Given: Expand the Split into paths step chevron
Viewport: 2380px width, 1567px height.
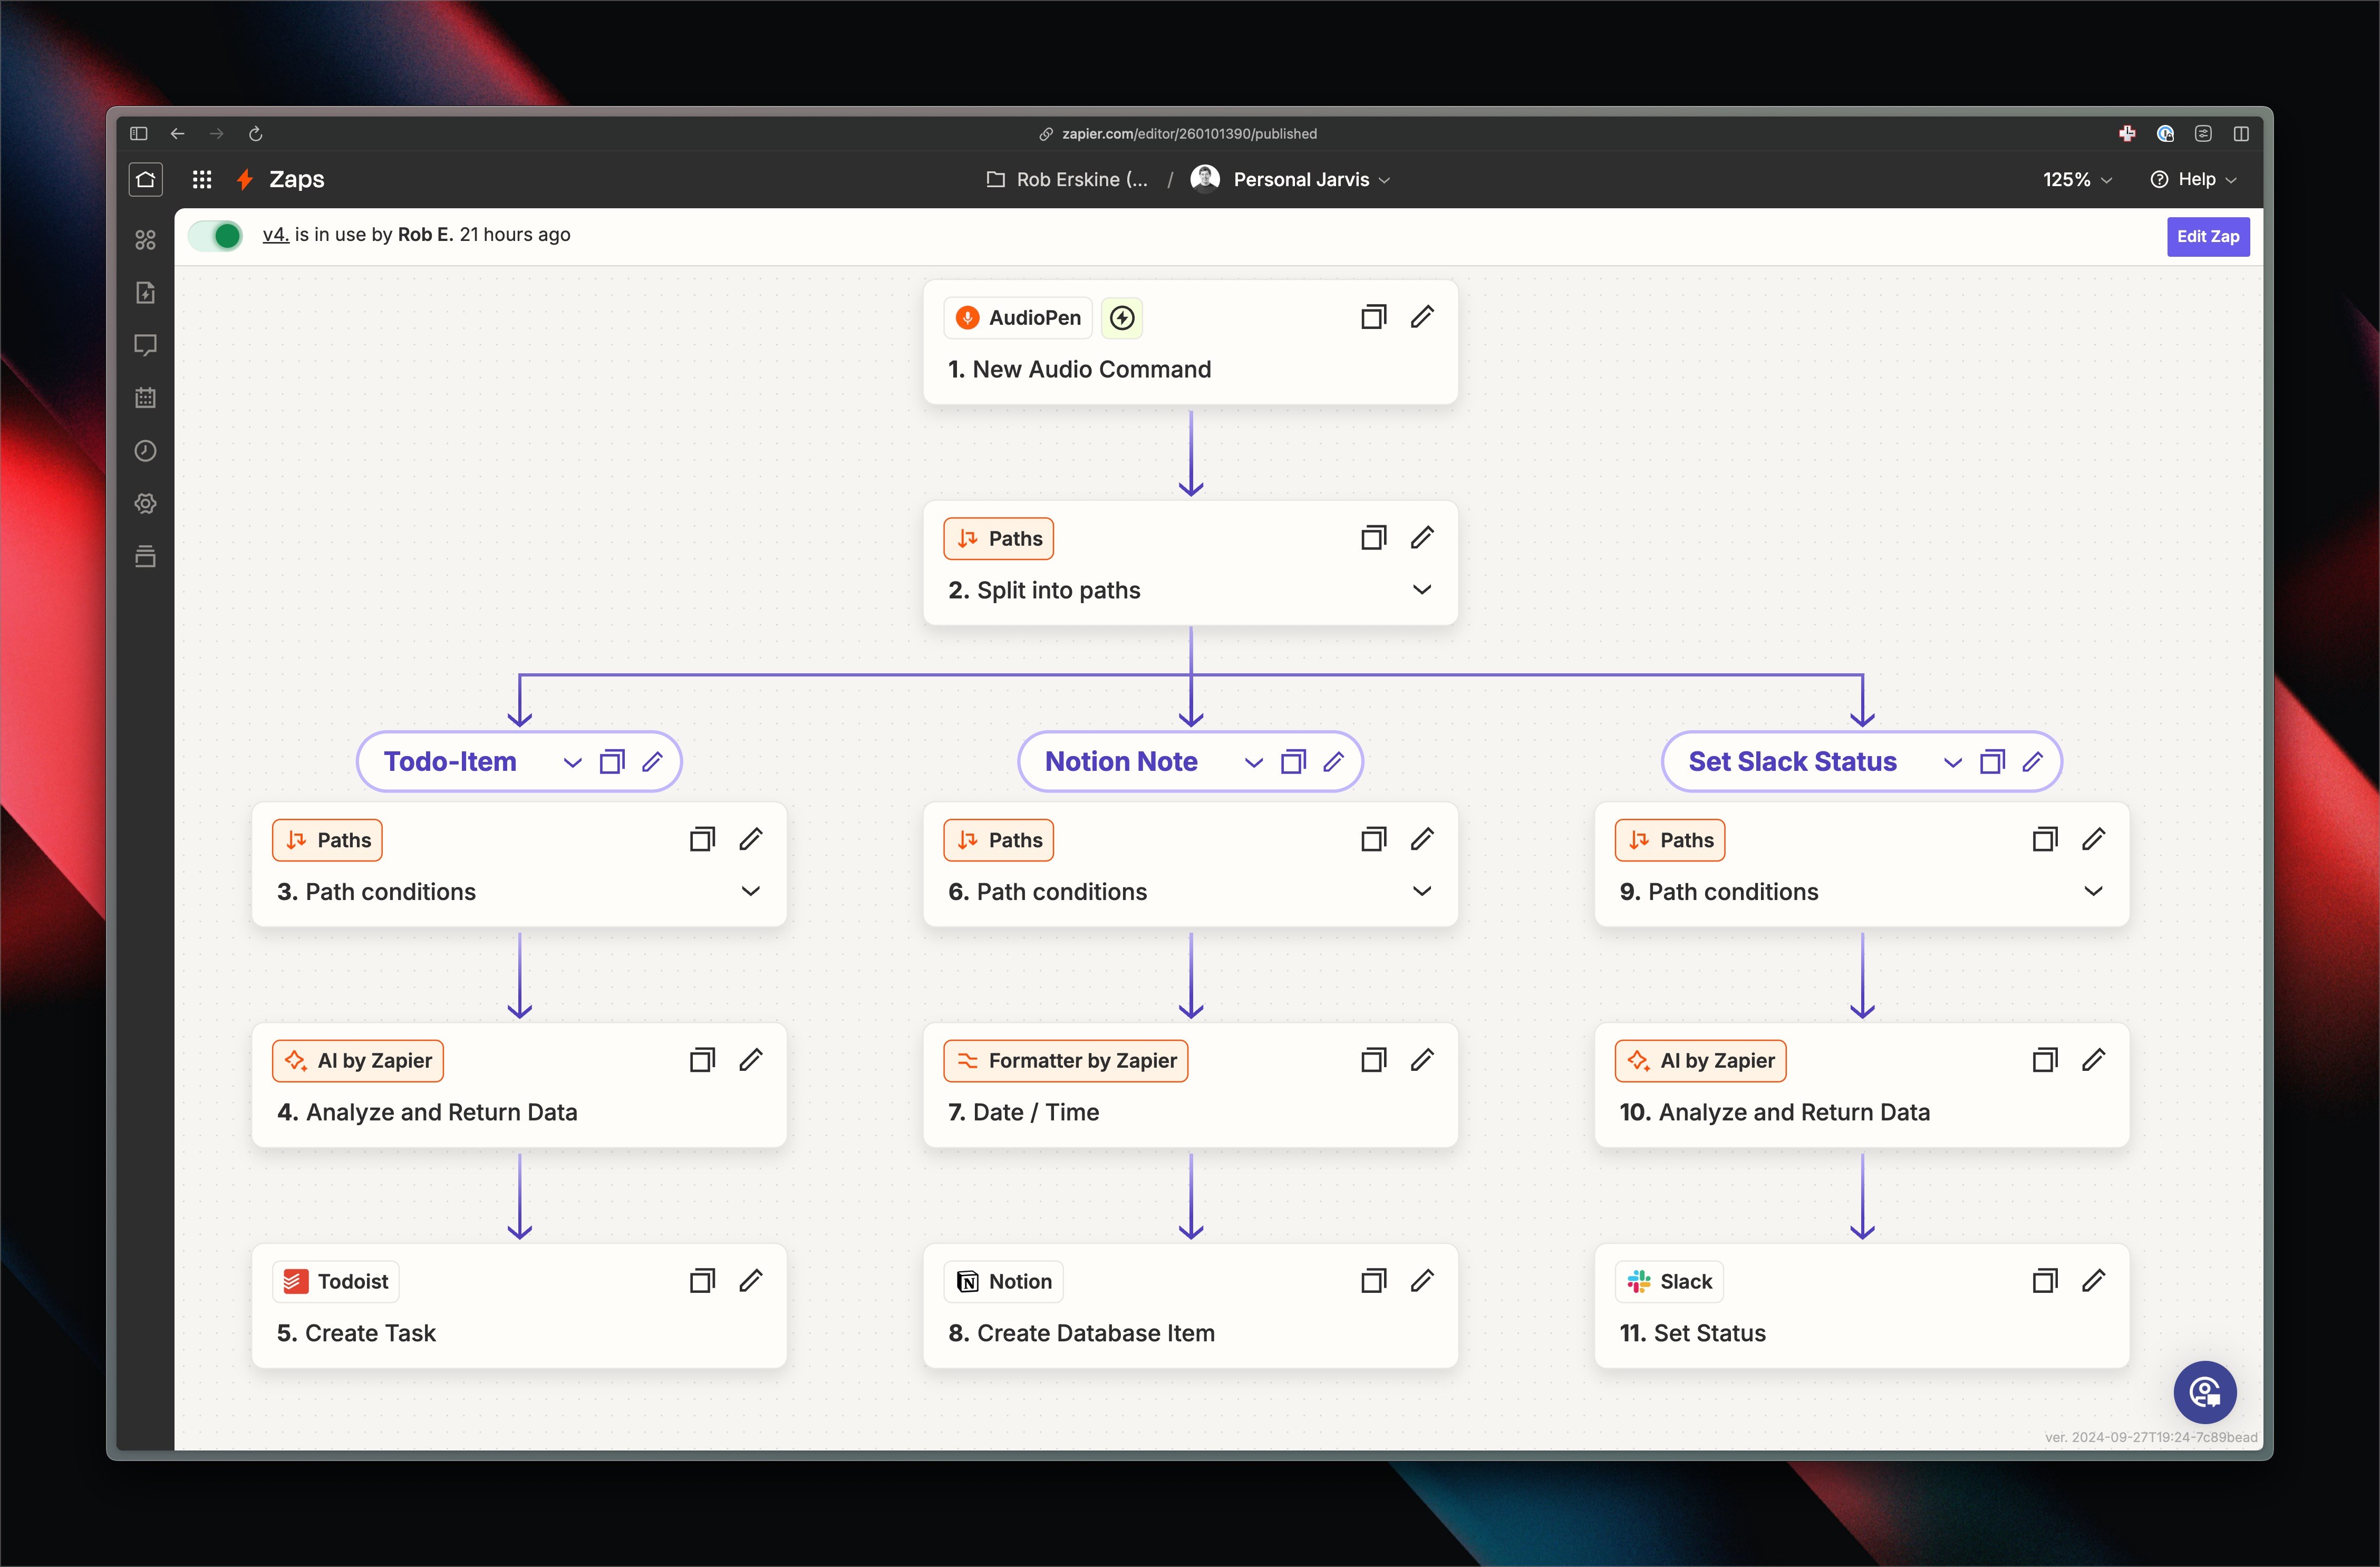Looking at the screenshot, I should coord(1421,590).
